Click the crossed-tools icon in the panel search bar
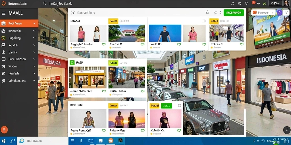291x145 pixels. tap(72, 12)
